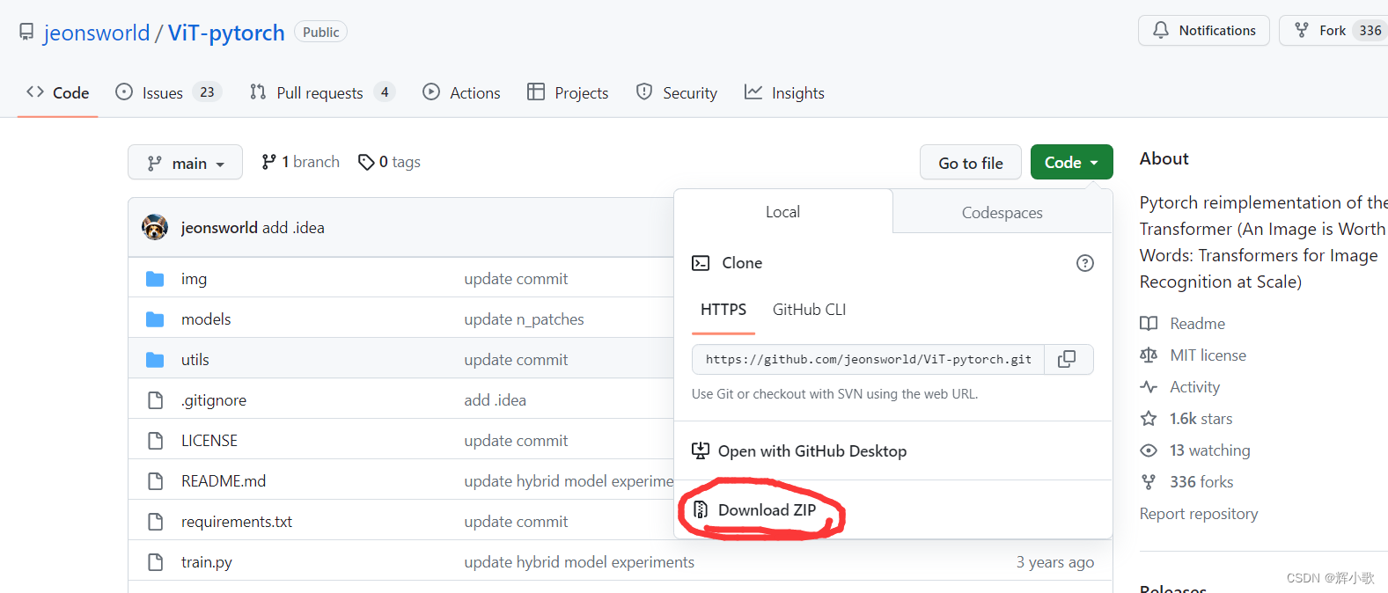Click Open with GitHub Desktop

[x=812, y=451]
